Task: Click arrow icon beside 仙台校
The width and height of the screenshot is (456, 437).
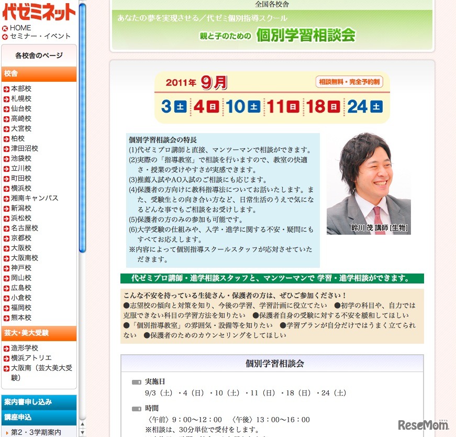Action: click(x=6, y=109)
